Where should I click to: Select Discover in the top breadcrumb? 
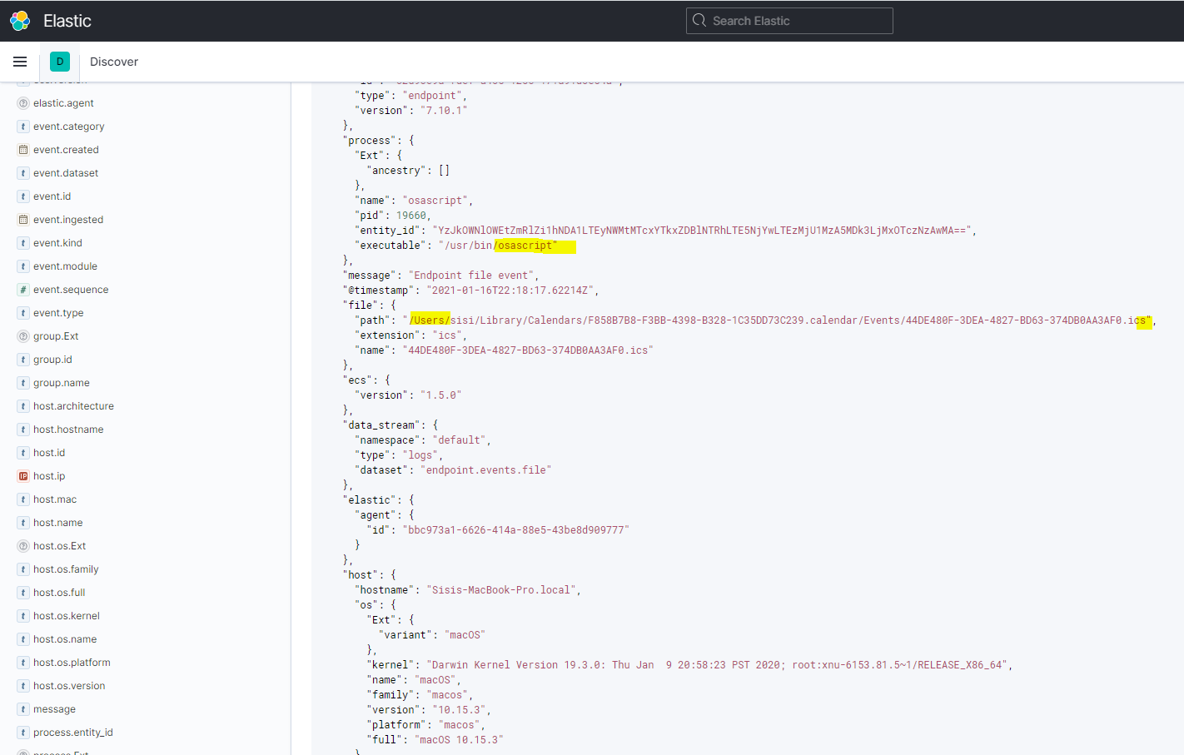click(113, 61)
